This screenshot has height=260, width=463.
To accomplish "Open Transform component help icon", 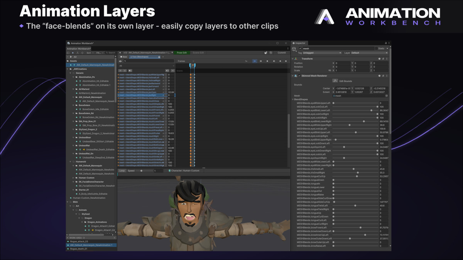I will click(379, 59).
